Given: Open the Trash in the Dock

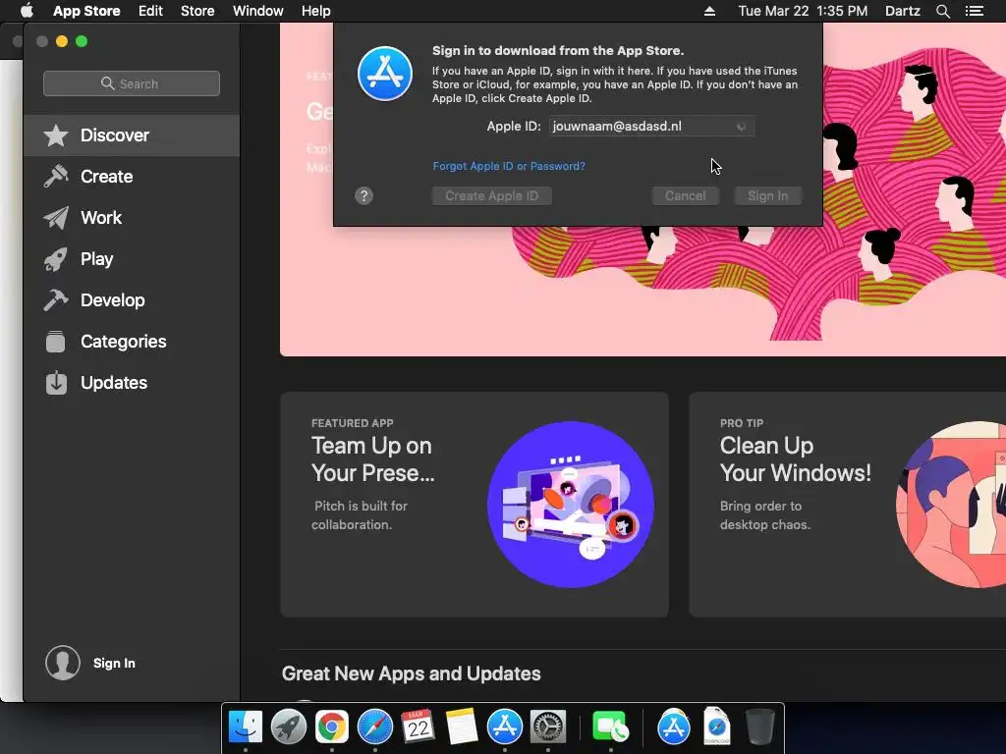Looking at the screenshot, I should coord(760,727).
